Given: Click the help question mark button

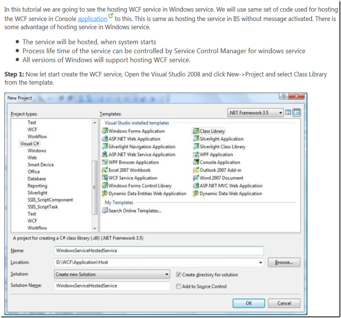Looking at the screenshot, I should click(x=284, y=96).
